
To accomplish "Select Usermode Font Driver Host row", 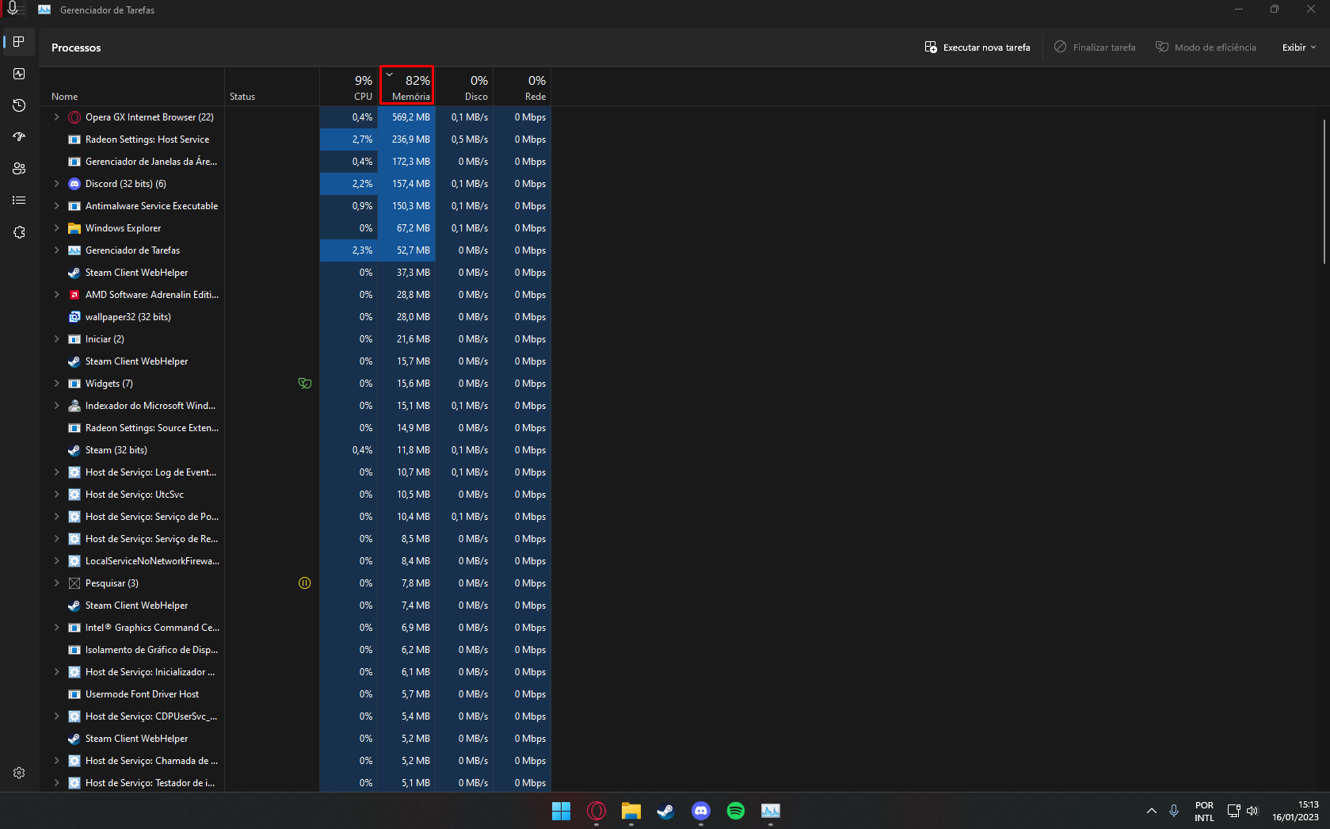I will coord(295,694).
